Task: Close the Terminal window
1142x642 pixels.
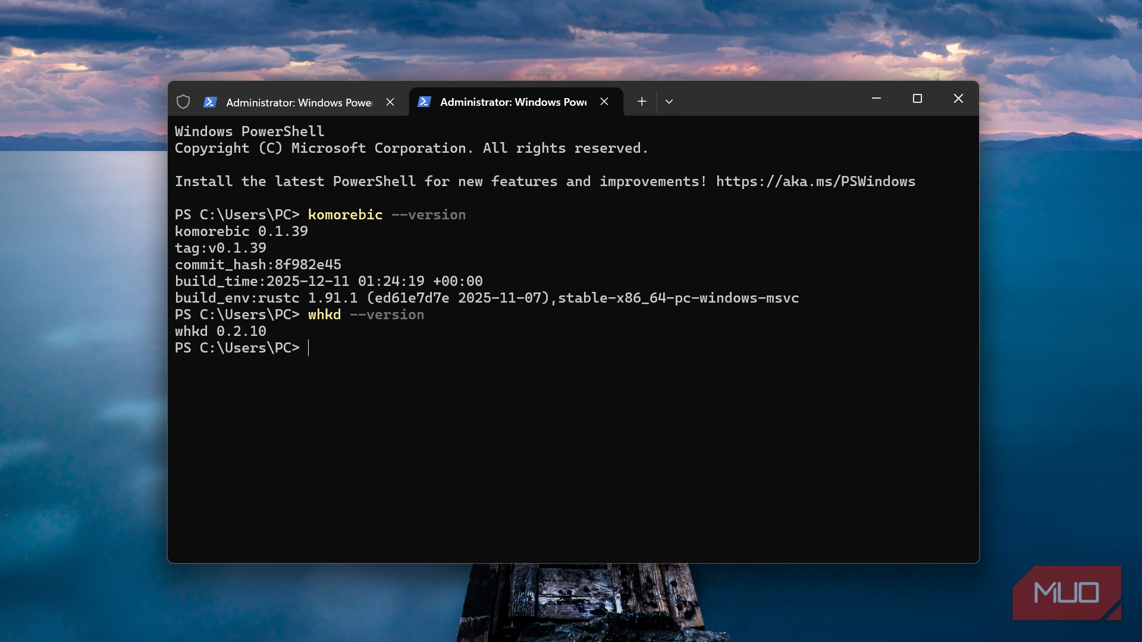Action: coord(958,98)
